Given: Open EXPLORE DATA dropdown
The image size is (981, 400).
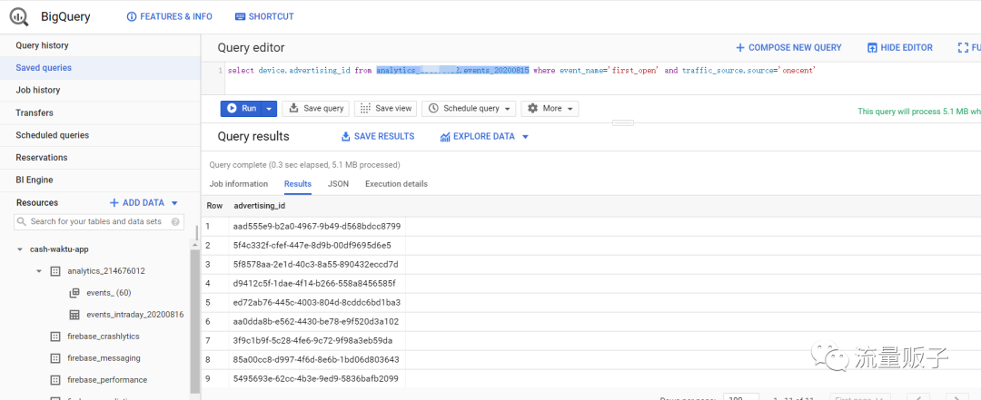Looking at the screenshot, I should (483, 136).
